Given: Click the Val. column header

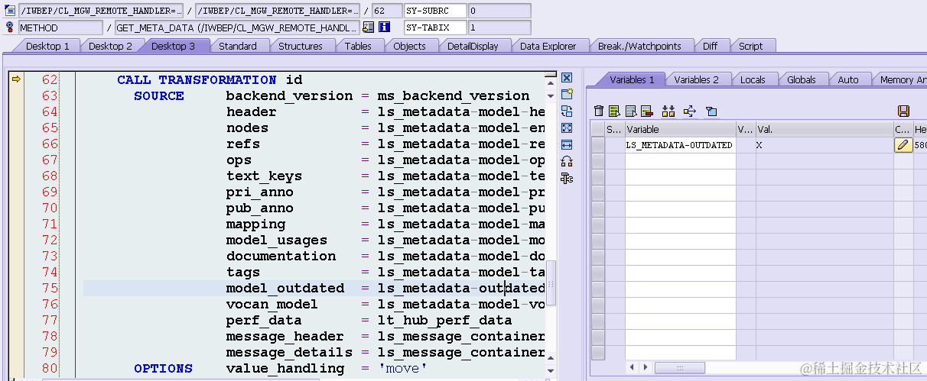Looking at the screenshot, I should pyautogui.click(x=825, y=129).
